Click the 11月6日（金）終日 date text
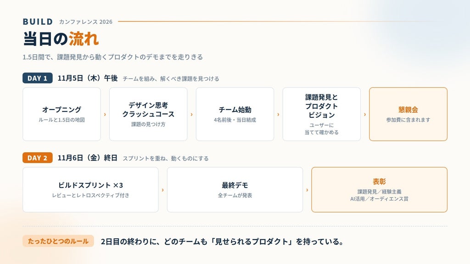The height and width of the screenshot is (264, 470). coord(88,158)
